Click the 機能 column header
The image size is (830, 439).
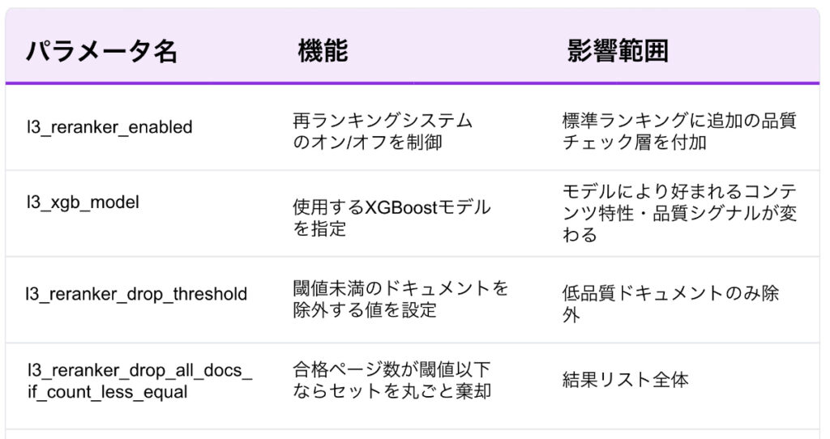click(323, 52)
